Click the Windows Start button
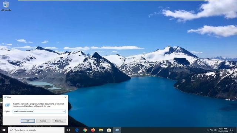Viewport: 237px width, 133px height. pos(4,130)
